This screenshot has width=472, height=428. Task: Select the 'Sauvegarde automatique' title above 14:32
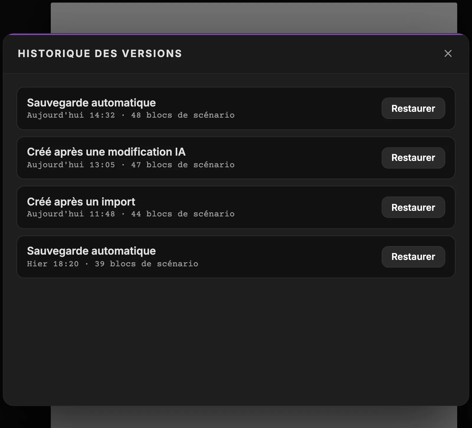pos(91,103)
